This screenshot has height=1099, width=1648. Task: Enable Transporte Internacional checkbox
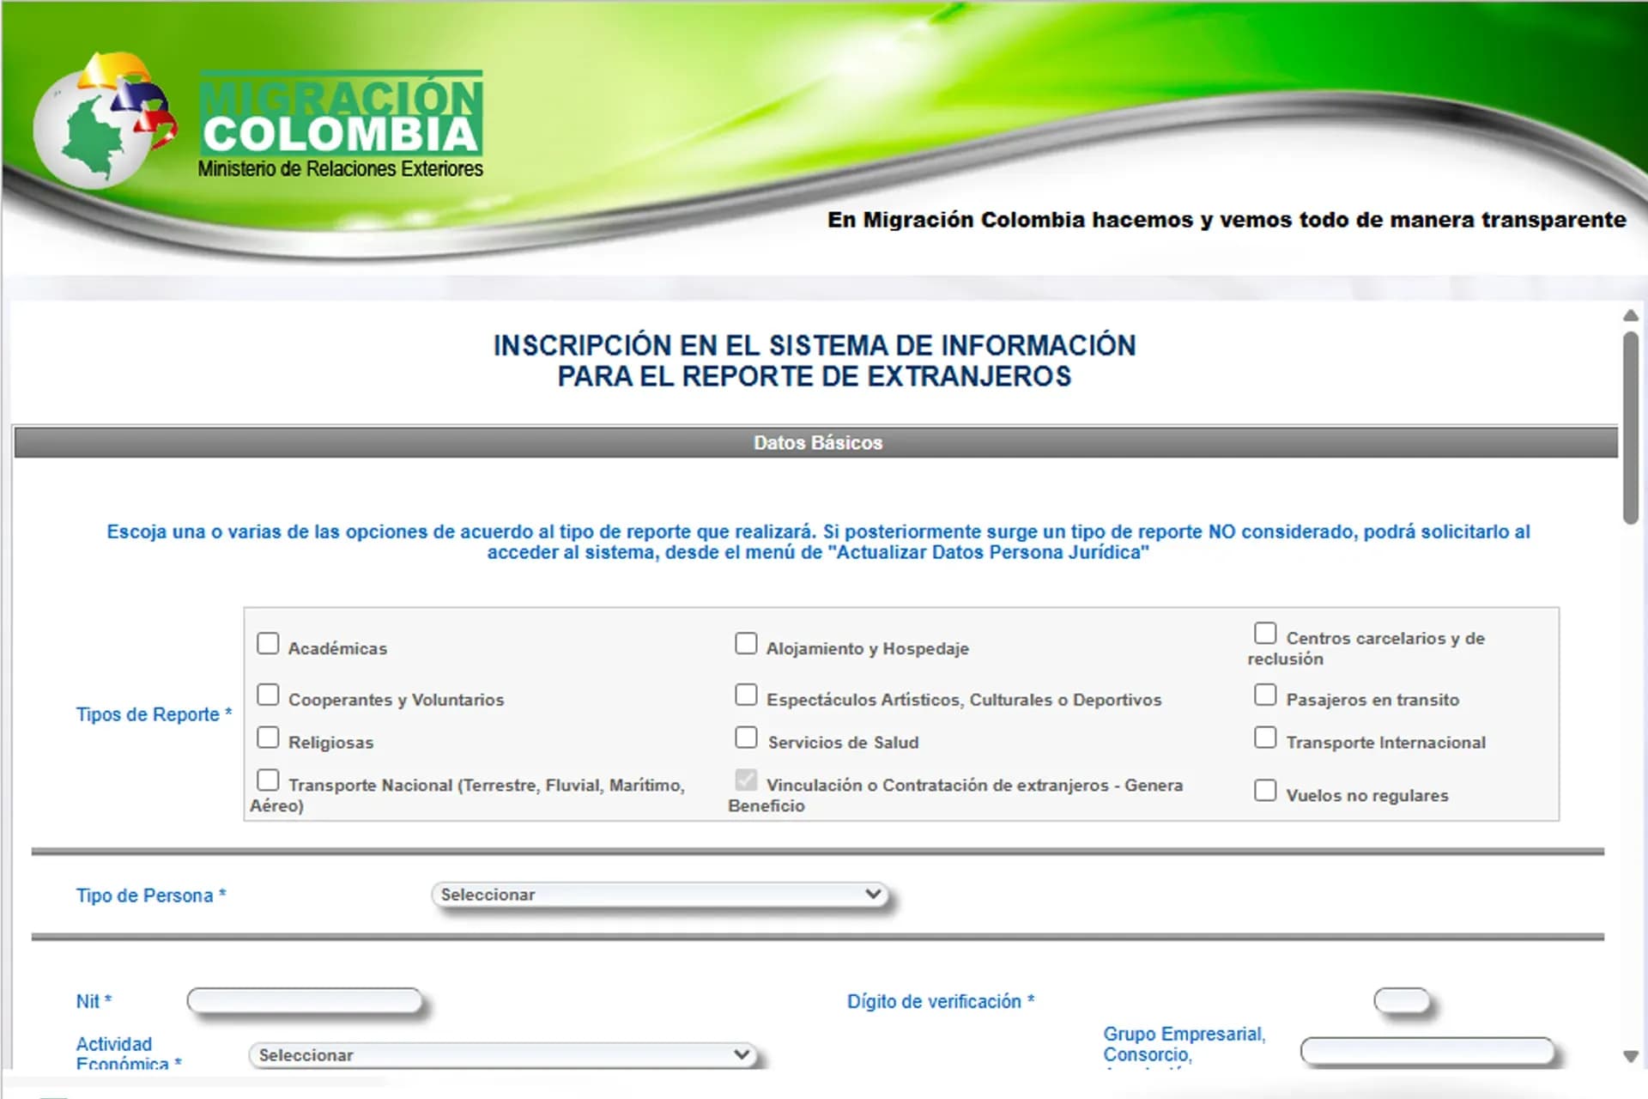1265,738
